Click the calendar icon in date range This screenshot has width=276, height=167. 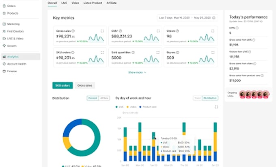tap(214, 18)
